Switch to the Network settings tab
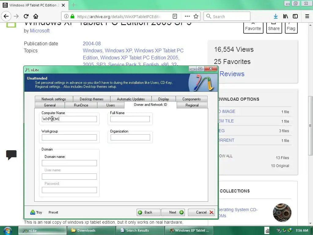 tap(53, 99)
